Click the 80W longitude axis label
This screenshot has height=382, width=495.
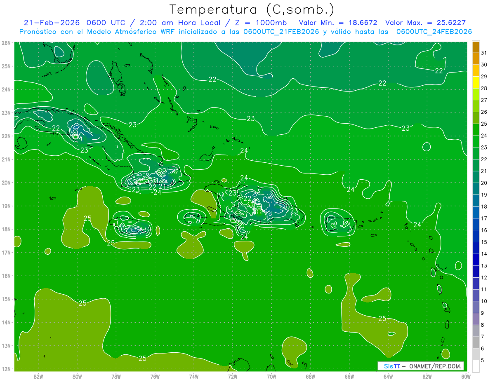tap(77, 376)
